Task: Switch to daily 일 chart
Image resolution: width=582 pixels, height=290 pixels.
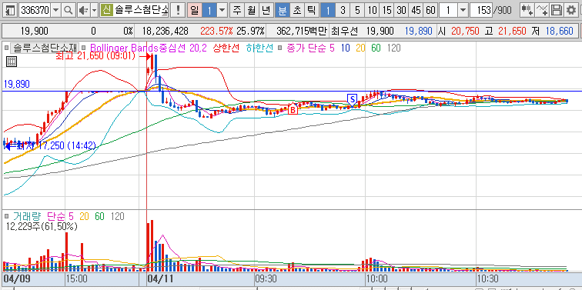Action: [x=194, y=10]
